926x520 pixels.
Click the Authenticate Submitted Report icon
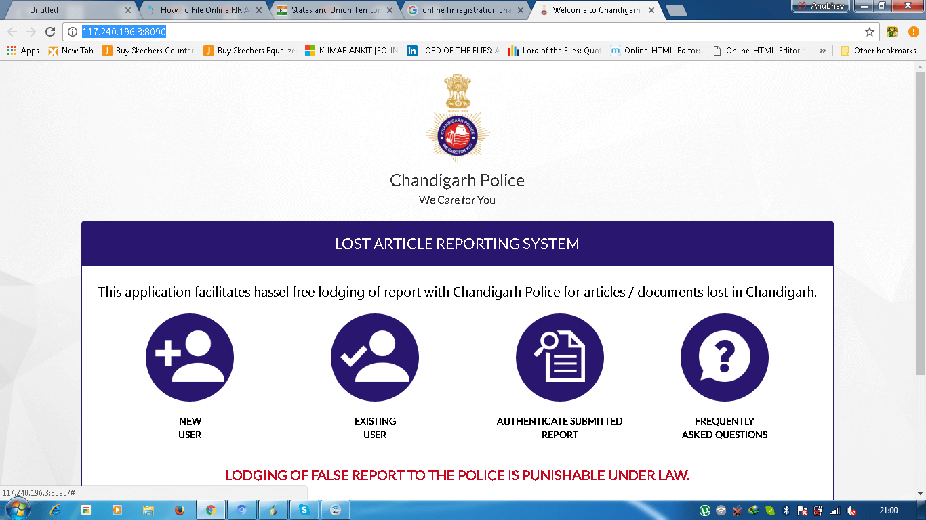point(560,357)
